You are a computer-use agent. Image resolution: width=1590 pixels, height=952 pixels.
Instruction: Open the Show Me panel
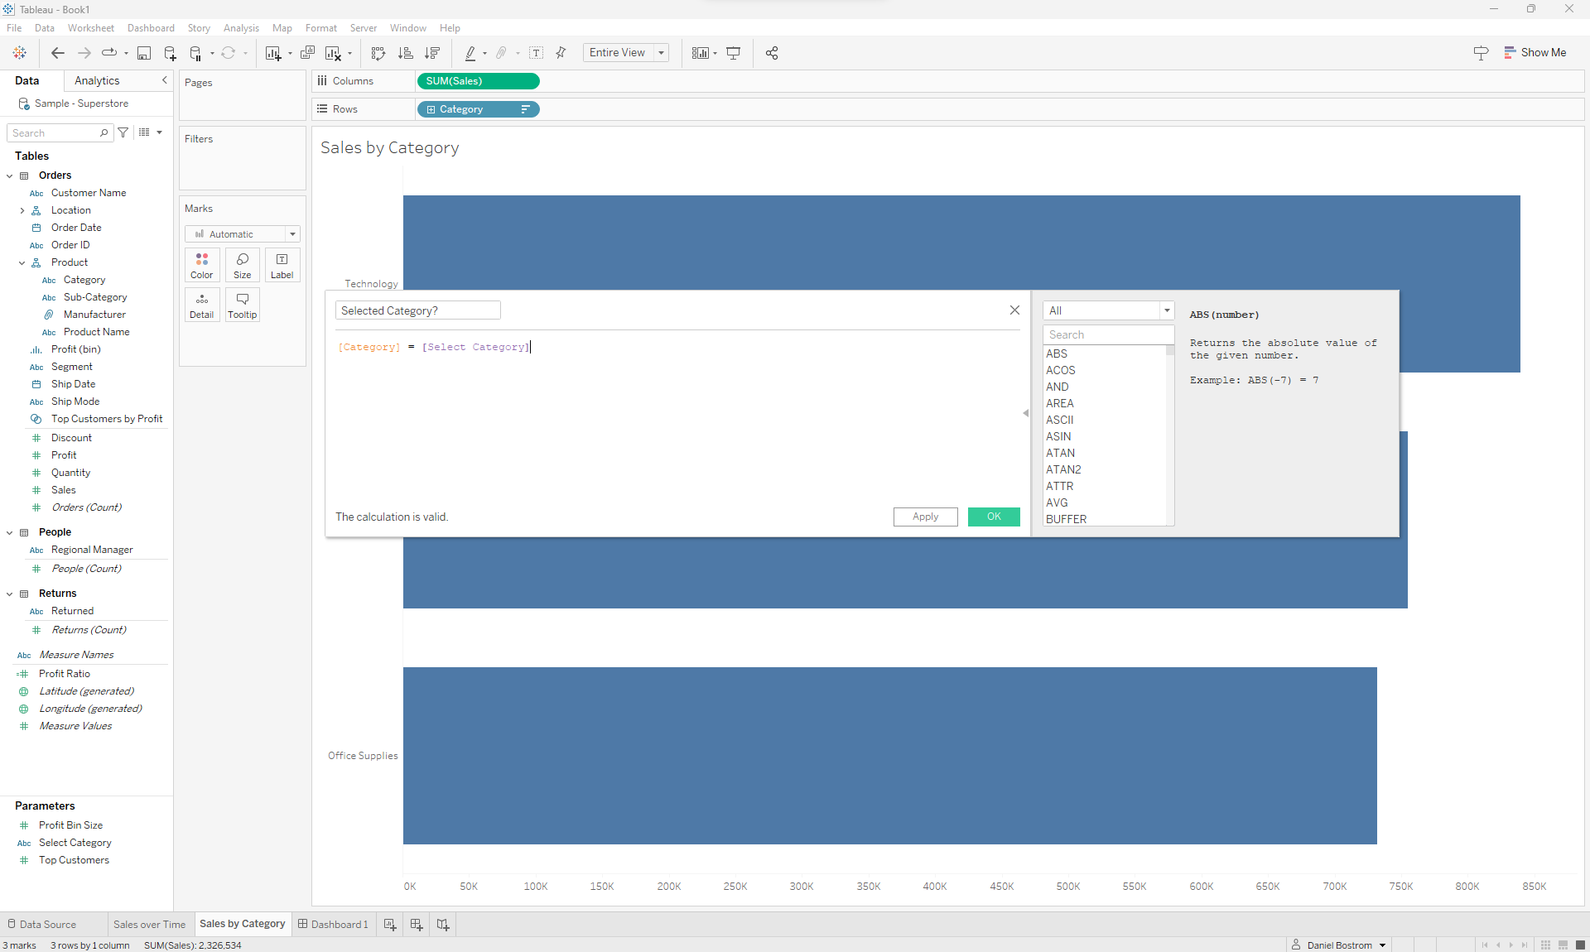[1535, 52]
